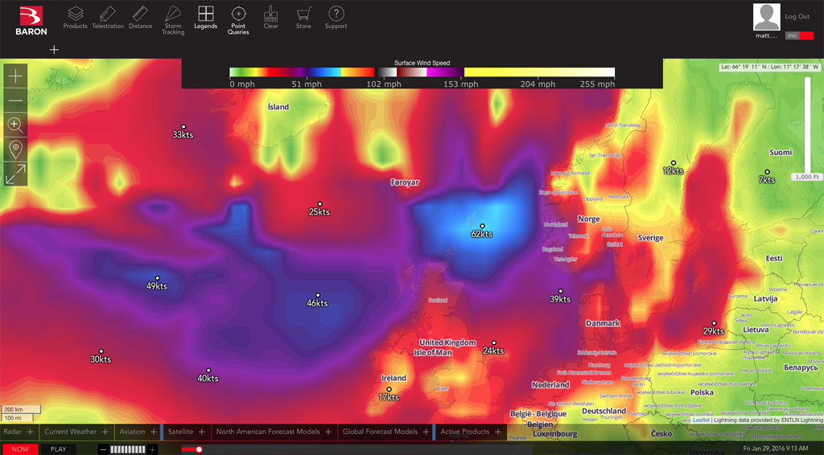Activate the Distance ruler tool
The height and width of the screenshot is (455, 824).
[140, 18]
